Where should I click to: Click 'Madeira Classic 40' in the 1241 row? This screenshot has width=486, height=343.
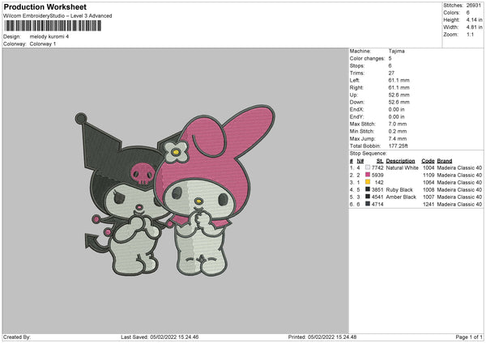[459, 205]
